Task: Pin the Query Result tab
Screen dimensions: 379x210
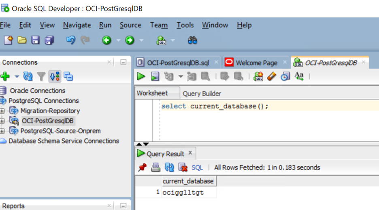Action: (x=142, y=167)
